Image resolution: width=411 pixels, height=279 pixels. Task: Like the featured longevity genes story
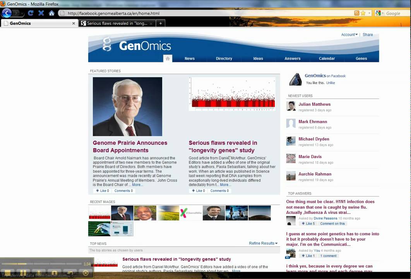click(x=199, y=191)
